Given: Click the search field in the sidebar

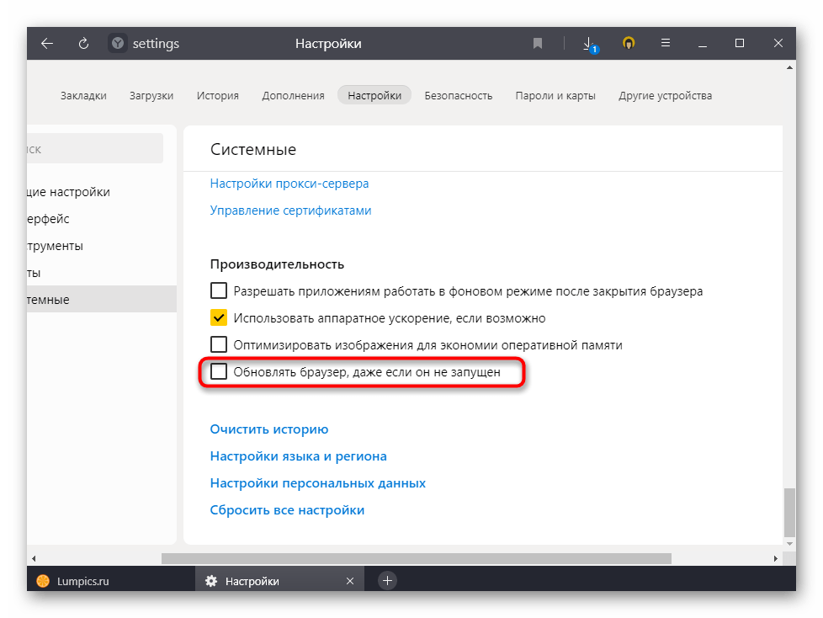Looking at the screenshot, I should [x=94, y=149].
